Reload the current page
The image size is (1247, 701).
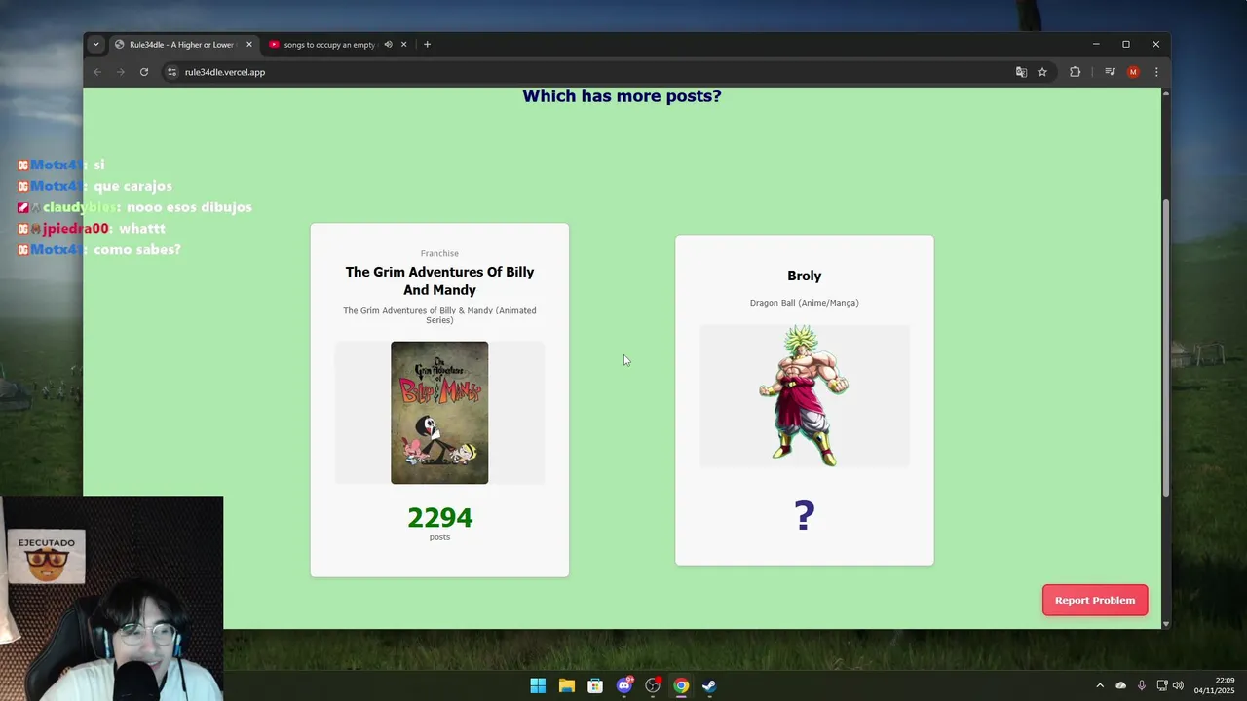(144, 72)
